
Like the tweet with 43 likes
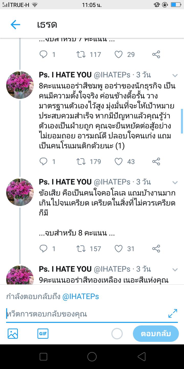pos(119,161)
